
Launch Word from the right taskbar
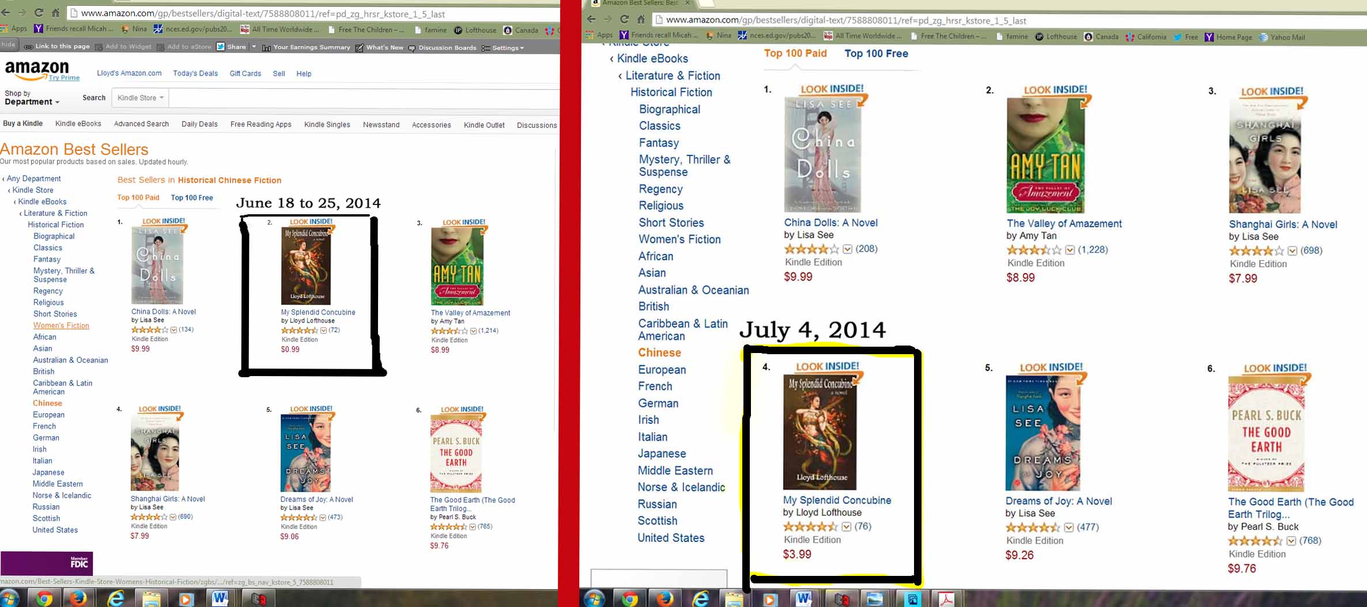point(804,599)
